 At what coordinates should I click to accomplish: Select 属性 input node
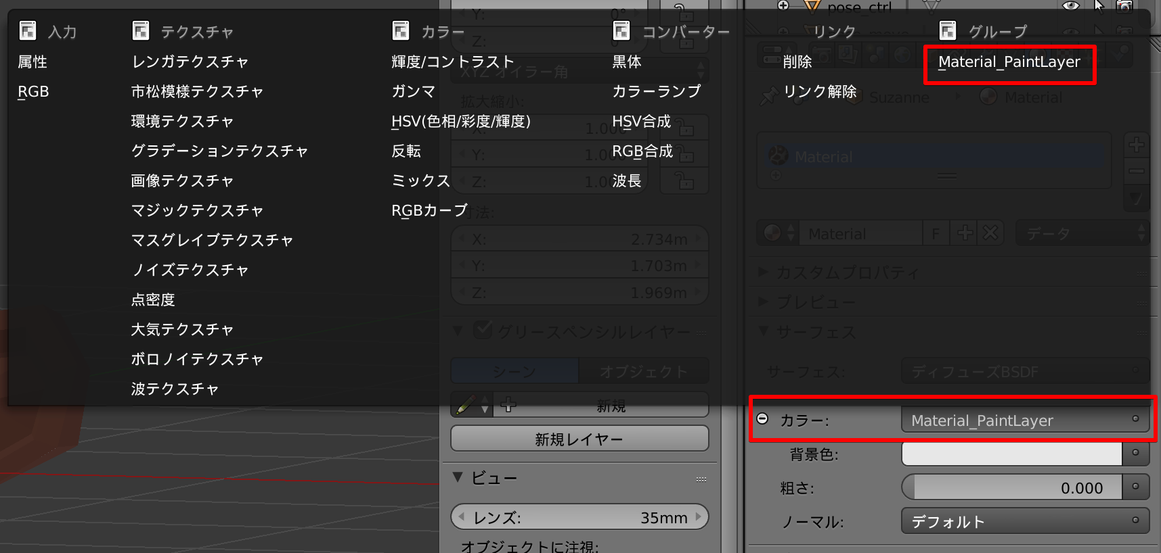32,62
